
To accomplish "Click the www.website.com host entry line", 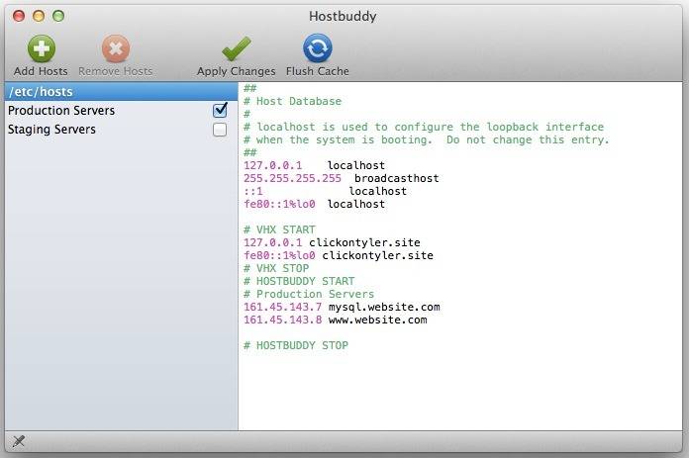I will pos(336,320).
